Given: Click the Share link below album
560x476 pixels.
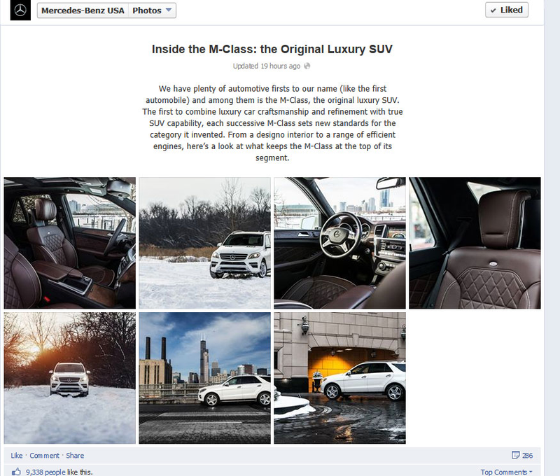Looking at the screenshot, I should click(x=75, y=456).
